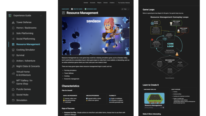Go to Experience Guide breadcrumb link
This screenshot has height=116, width=206.
[92, 9]
